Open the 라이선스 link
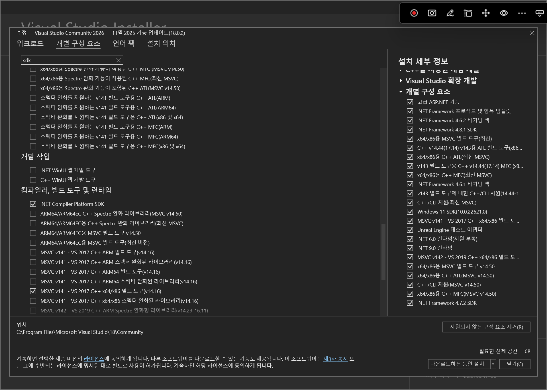 pos(94,359)
